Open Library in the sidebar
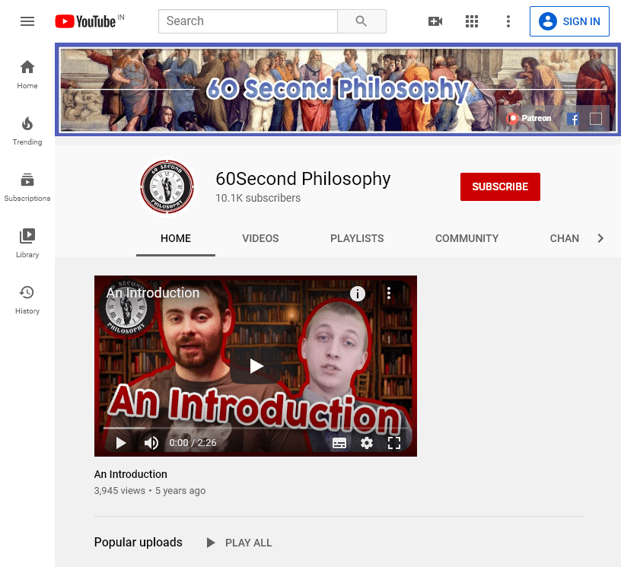 click(x=27, y=244)
